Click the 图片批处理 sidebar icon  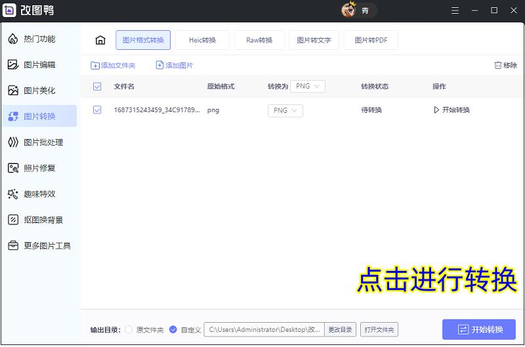click(x=12, y=142)
